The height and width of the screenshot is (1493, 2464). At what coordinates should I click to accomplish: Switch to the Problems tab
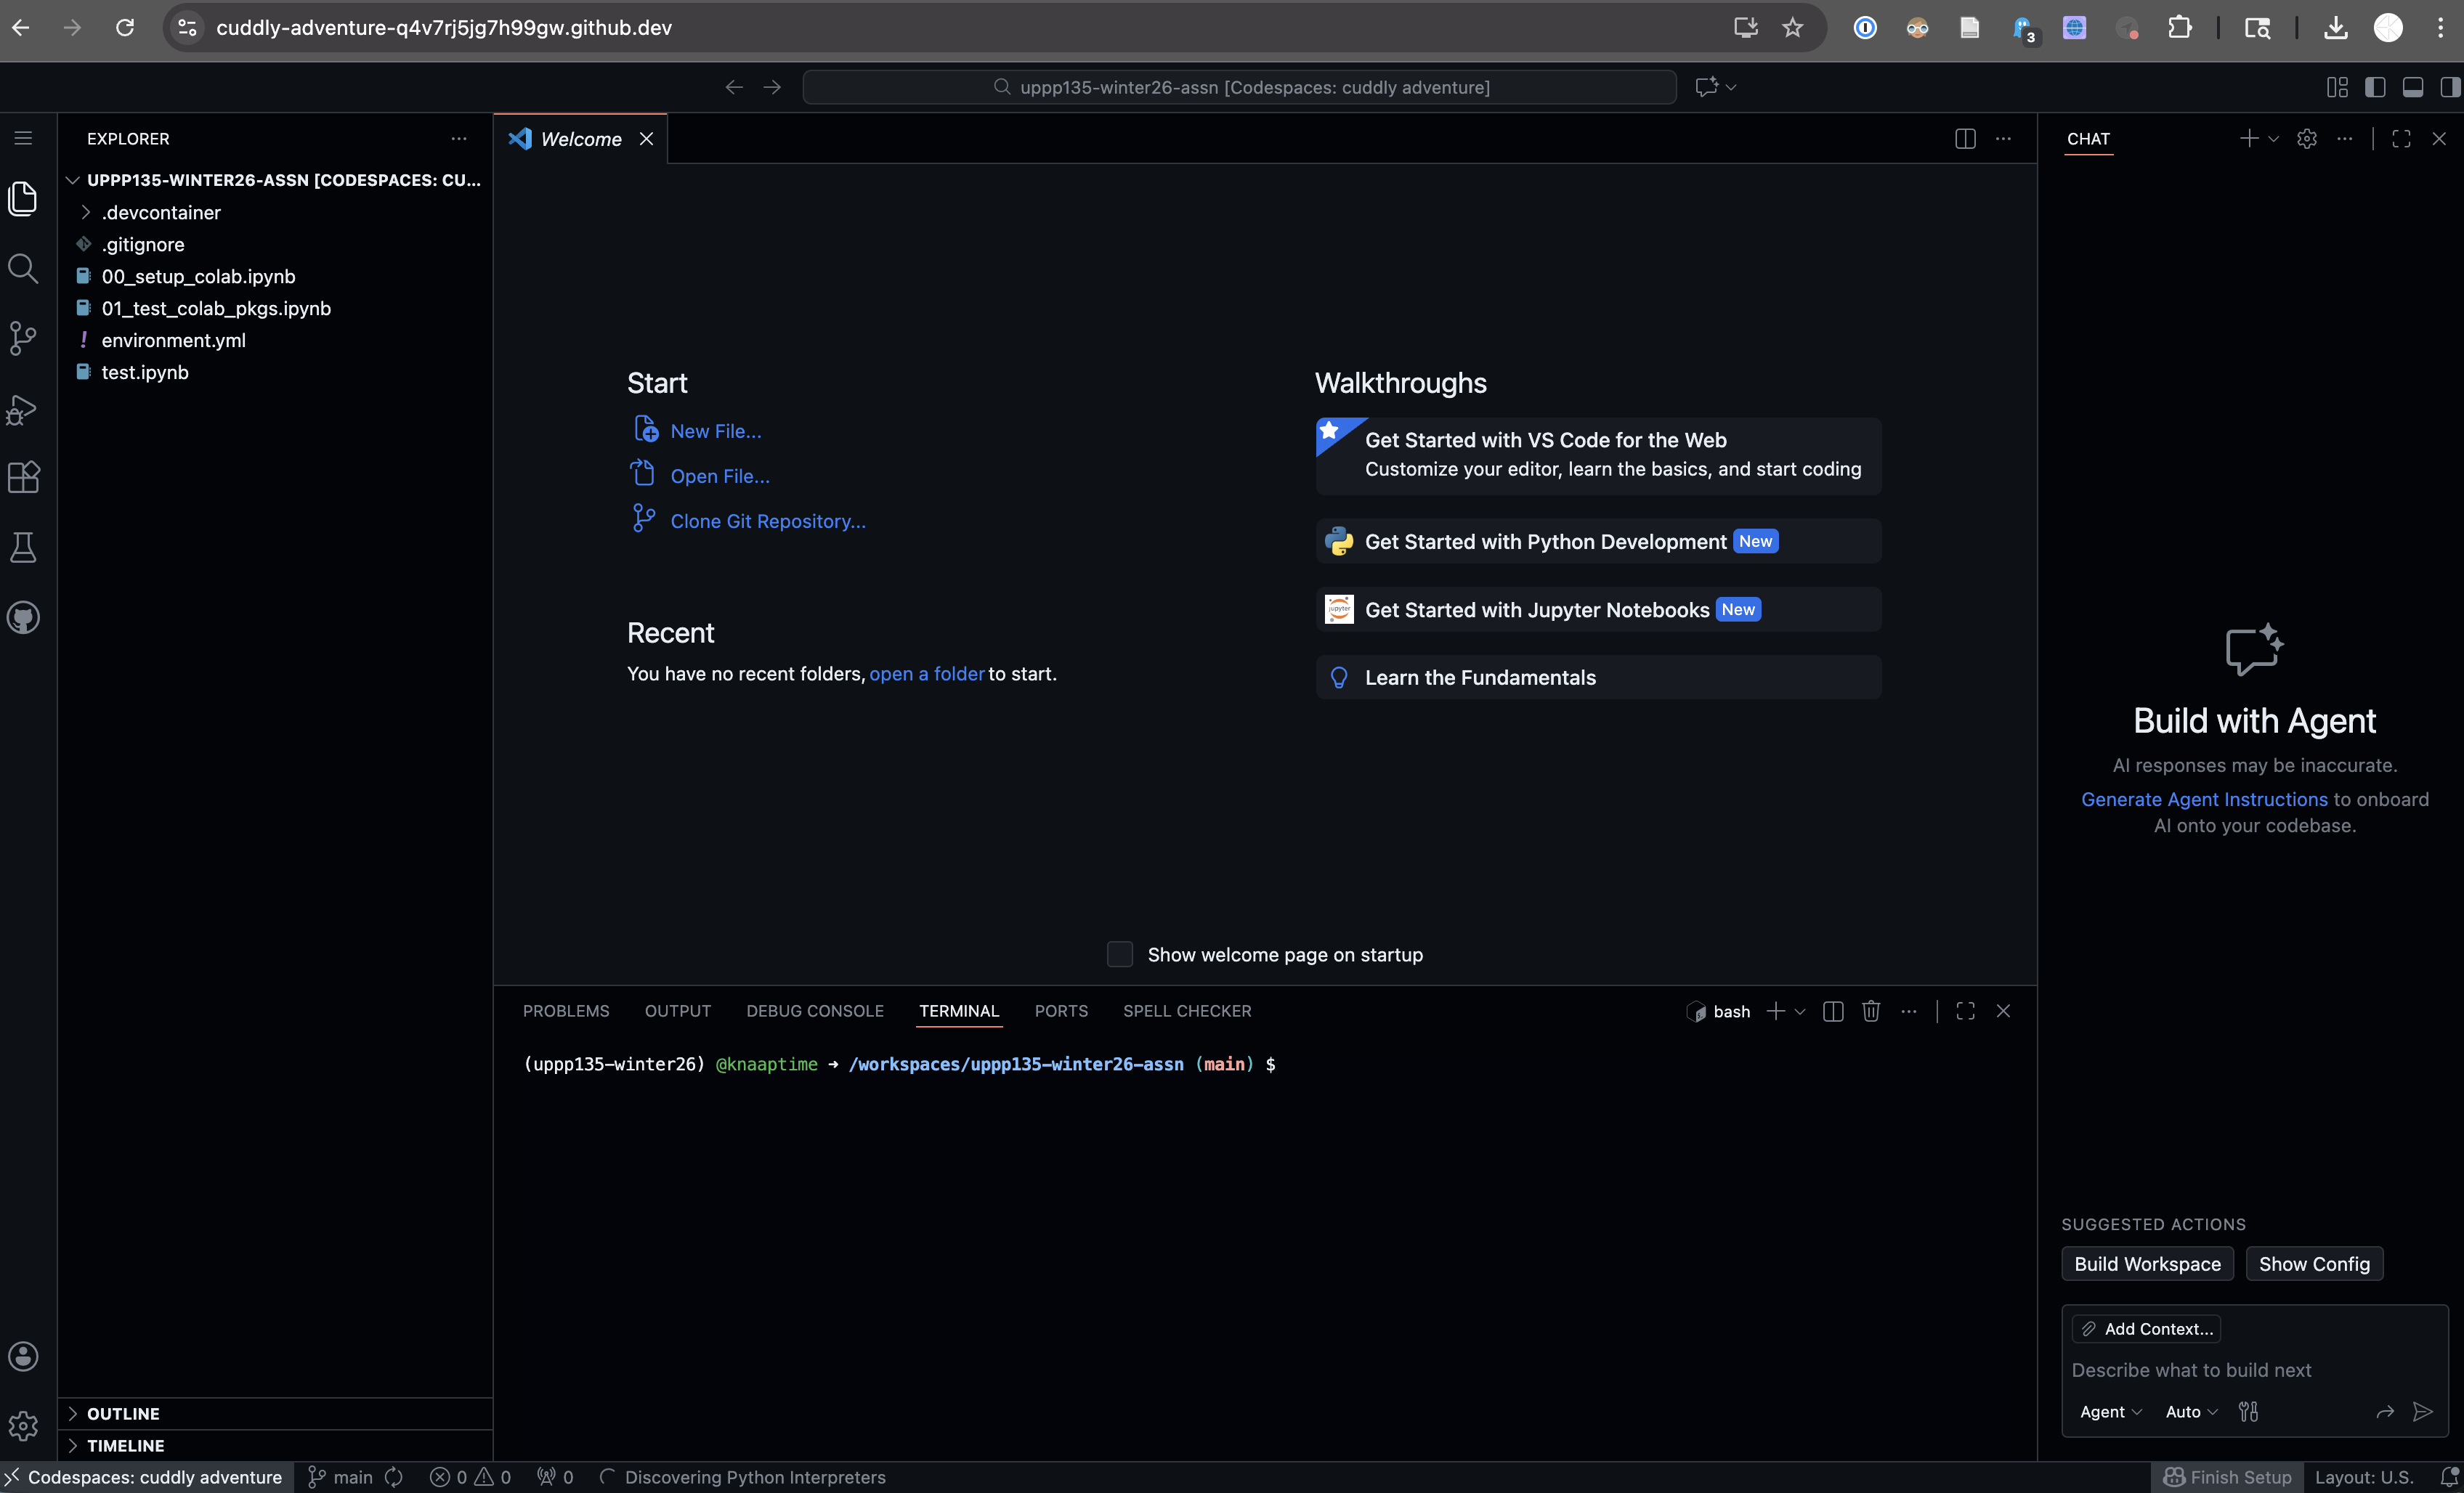(566, 1012)
